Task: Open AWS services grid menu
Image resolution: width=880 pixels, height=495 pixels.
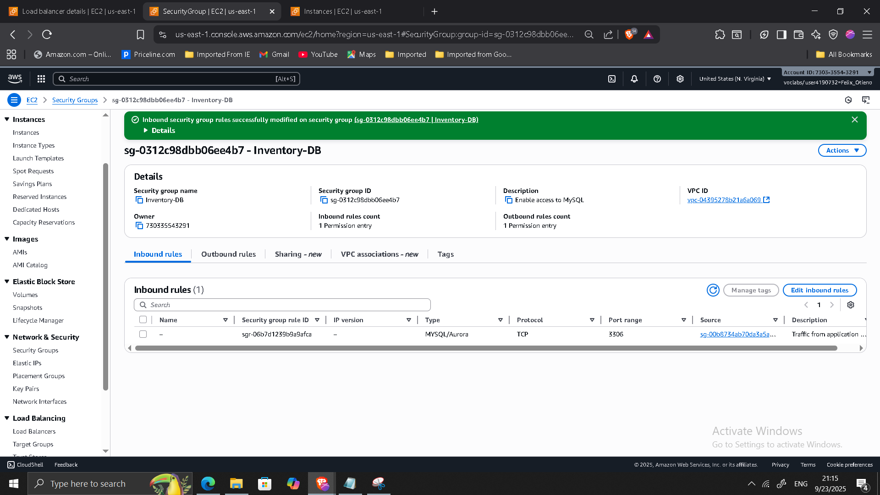Action: tap(41, 79)
